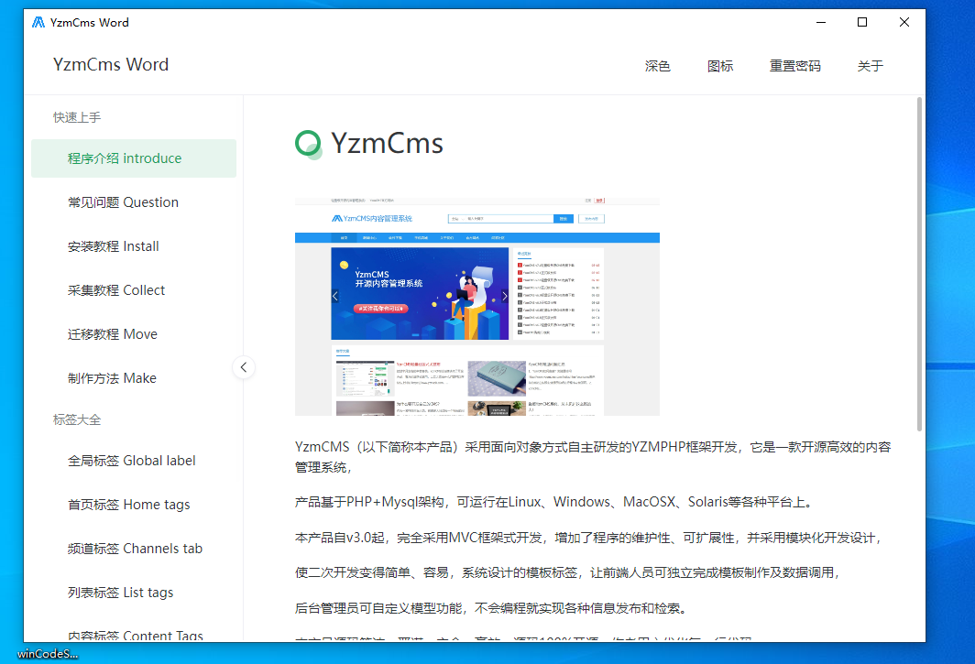Click the YzmCMS website screenshot image
The height and width of the screenshot is (664, 975).
click(477, 305)
